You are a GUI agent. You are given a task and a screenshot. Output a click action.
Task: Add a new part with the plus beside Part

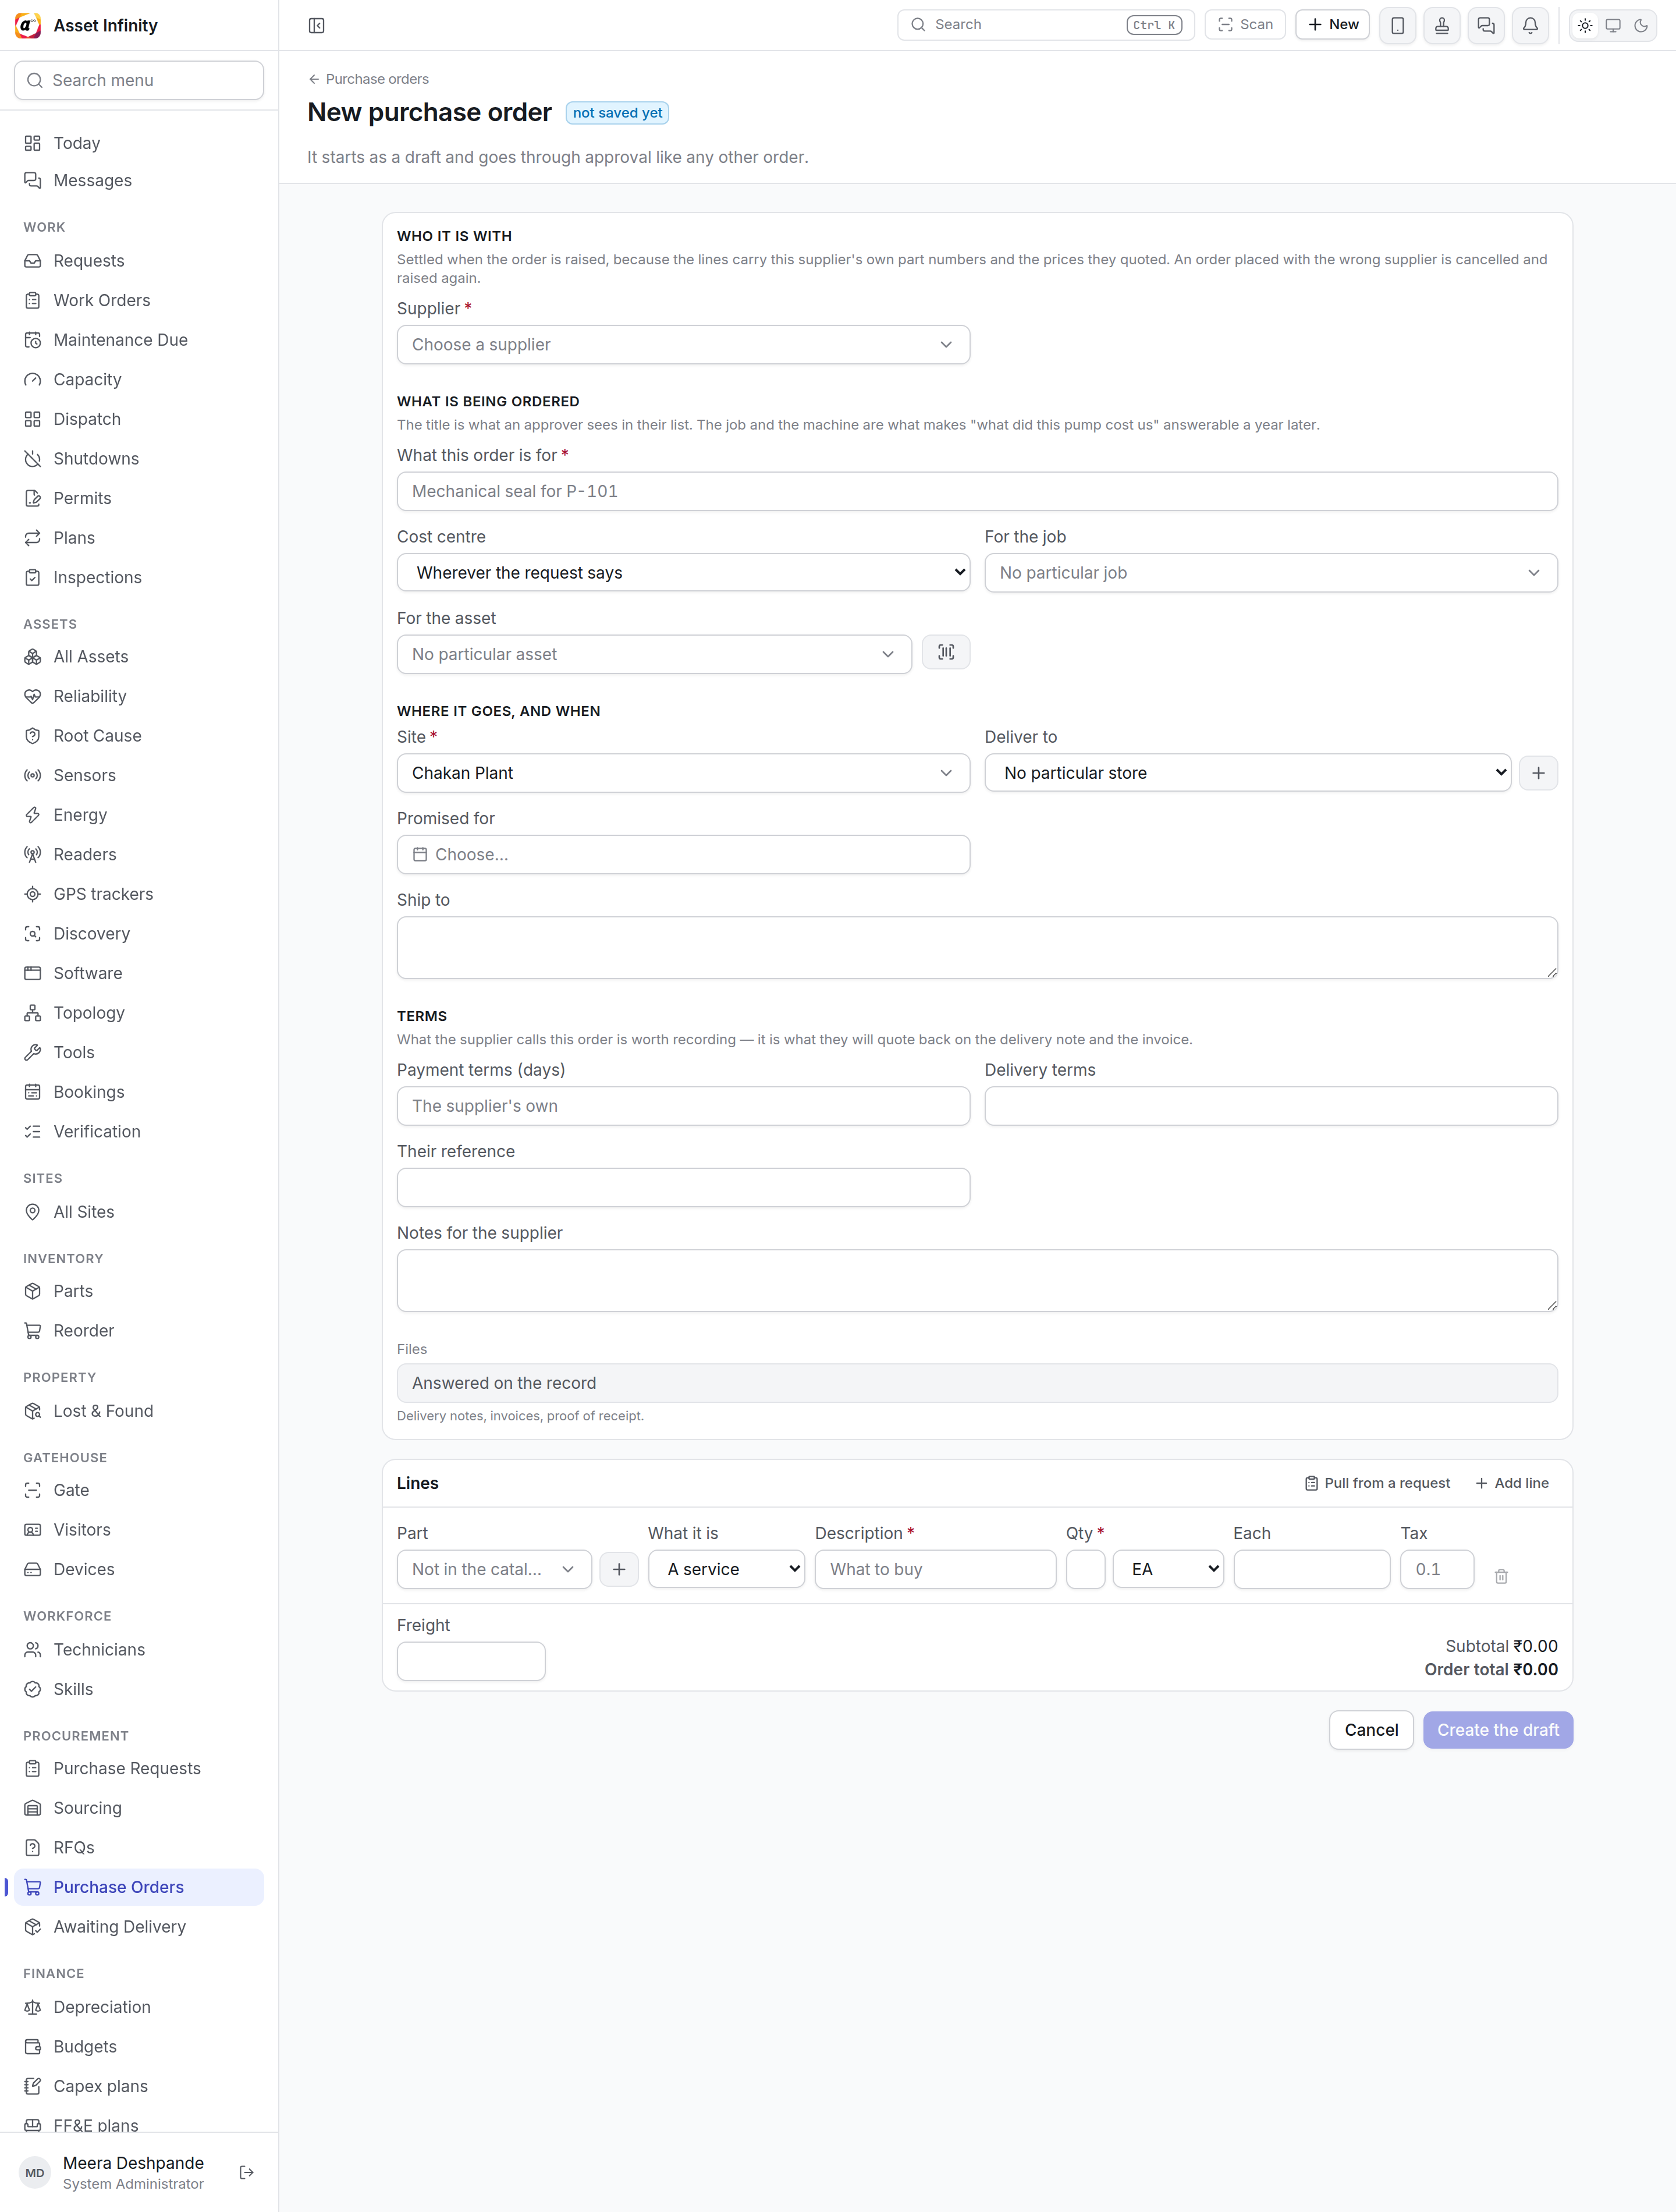[x=619, y=1569]
